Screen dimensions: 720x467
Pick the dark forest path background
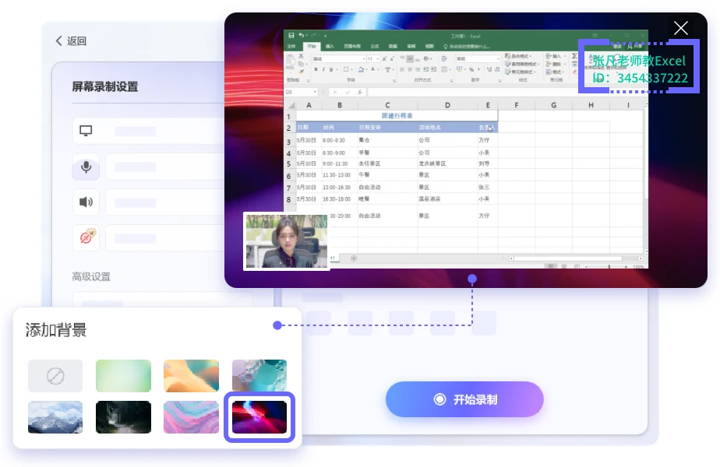123,417
